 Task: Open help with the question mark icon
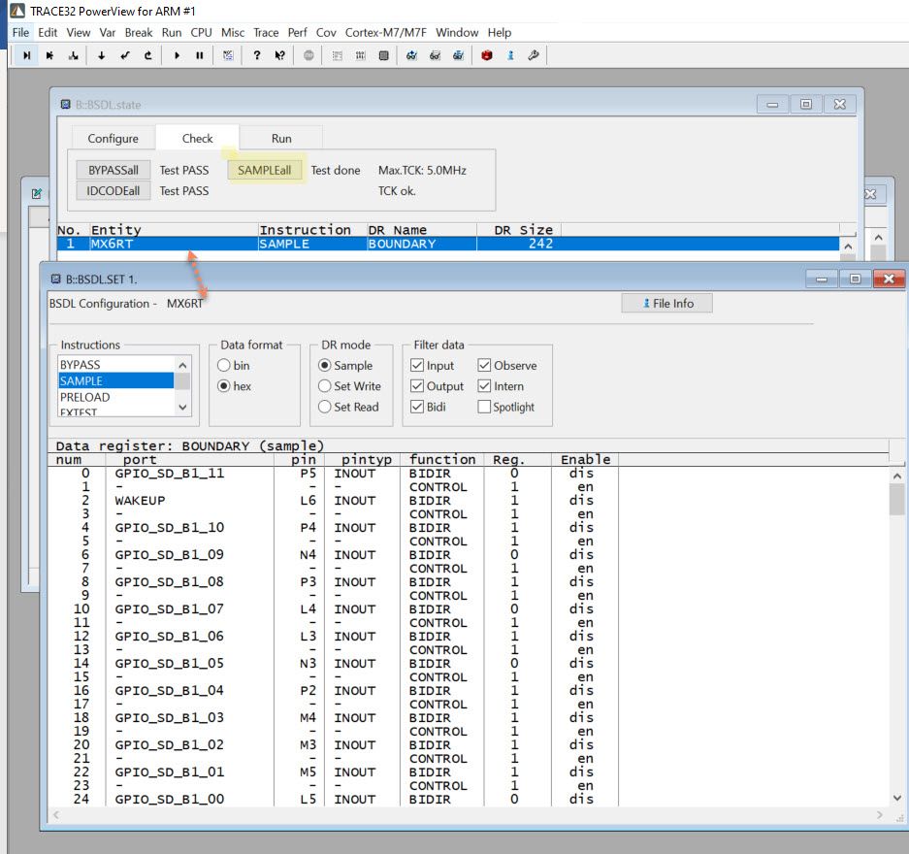coord(257,55)
